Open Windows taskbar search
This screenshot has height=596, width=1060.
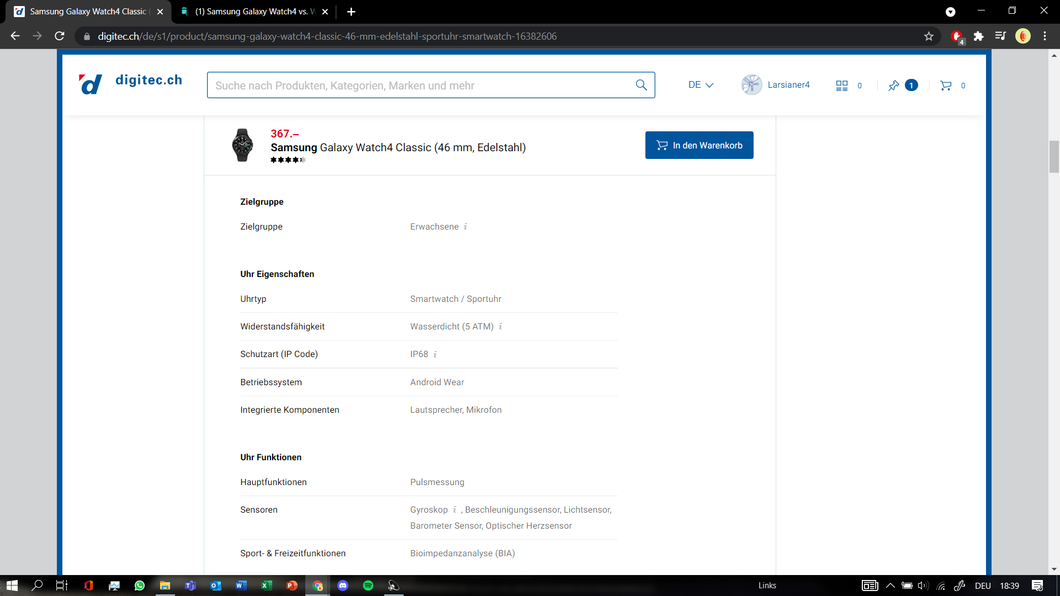37,586
